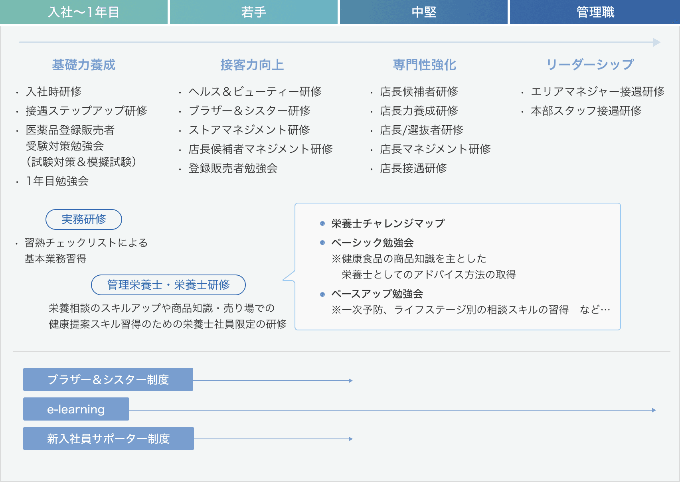Click the 新入社員サポーター制度 blue box

coord(109,439)
